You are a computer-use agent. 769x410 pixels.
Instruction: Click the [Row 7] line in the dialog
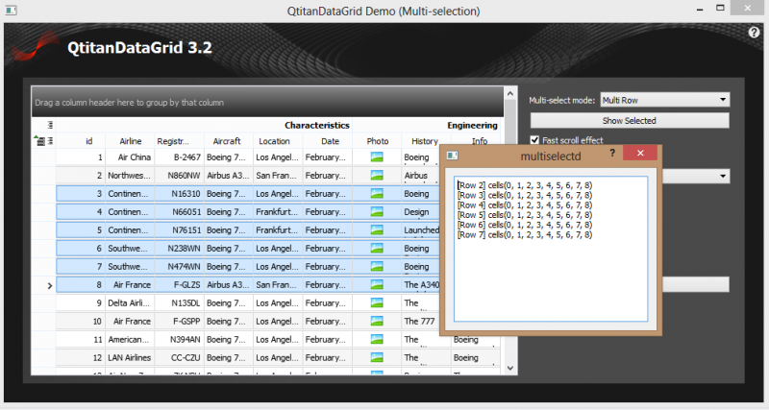coord(525,234)
